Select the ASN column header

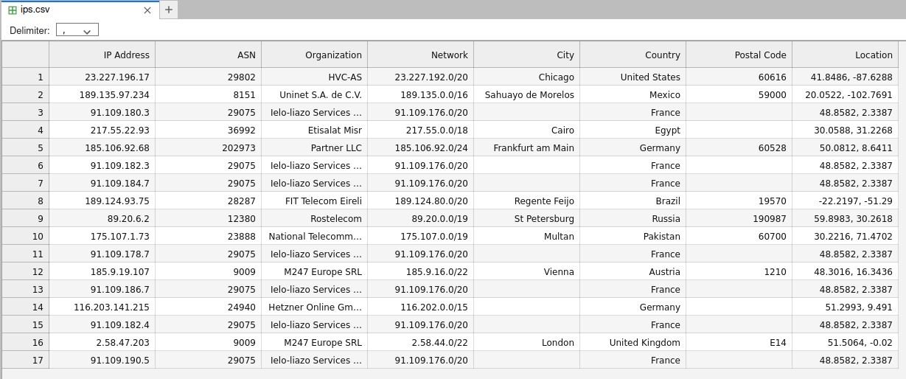[x=208, y=55]
